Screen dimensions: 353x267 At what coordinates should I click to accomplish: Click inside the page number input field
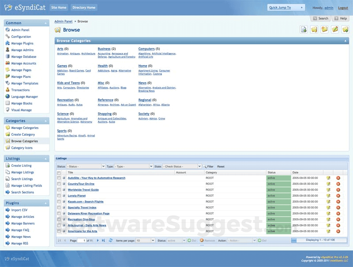coord(81,240)
